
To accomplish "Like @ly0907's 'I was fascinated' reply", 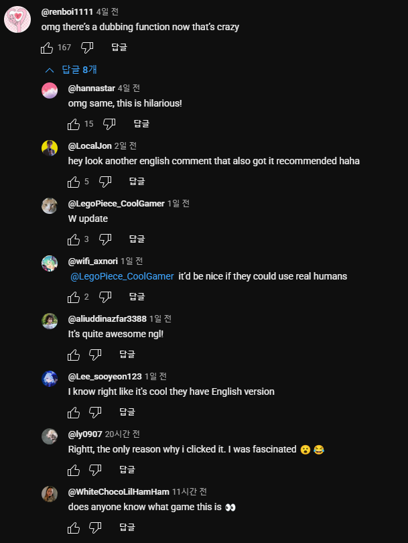I will pyautogui.click(x=74, y=470).
